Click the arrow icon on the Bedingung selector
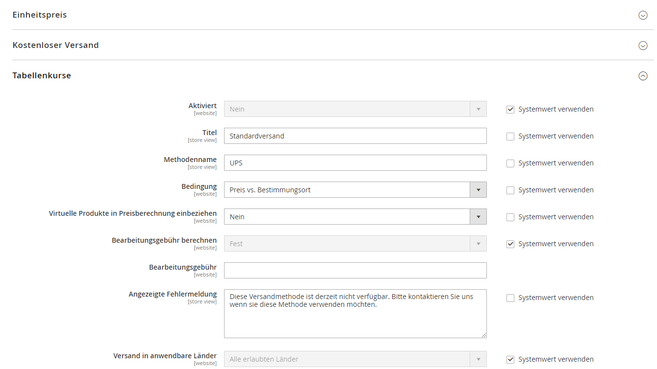Image resolution: width=657 pixels, height=369 pixels. point(478,189)
